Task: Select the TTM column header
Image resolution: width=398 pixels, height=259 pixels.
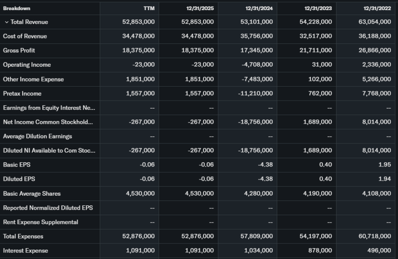Action: 149,8
